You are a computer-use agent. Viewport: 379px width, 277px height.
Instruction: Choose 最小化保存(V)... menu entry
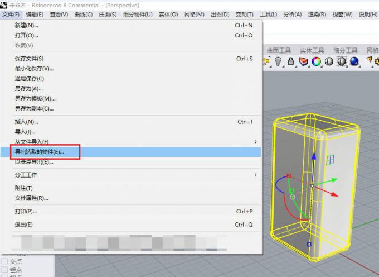[130, 69]
